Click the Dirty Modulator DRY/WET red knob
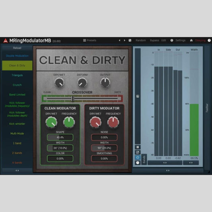Image resolution: width=212 pixels, height=212 pixels. (95, 123)
